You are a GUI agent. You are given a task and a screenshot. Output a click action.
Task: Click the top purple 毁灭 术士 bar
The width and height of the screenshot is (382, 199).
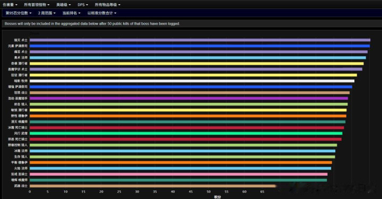click(200, 40)
